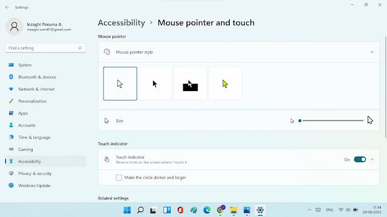387x217 pixels.
Task: Click the Mouse pointer style palette icon
Action: pos(107,52)
